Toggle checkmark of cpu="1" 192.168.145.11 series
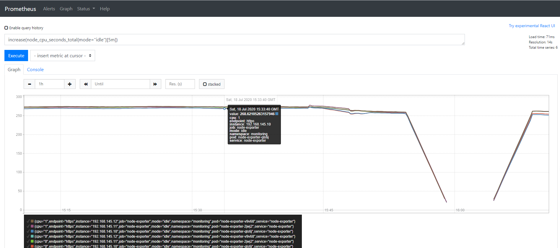 [x=28, y=226]
